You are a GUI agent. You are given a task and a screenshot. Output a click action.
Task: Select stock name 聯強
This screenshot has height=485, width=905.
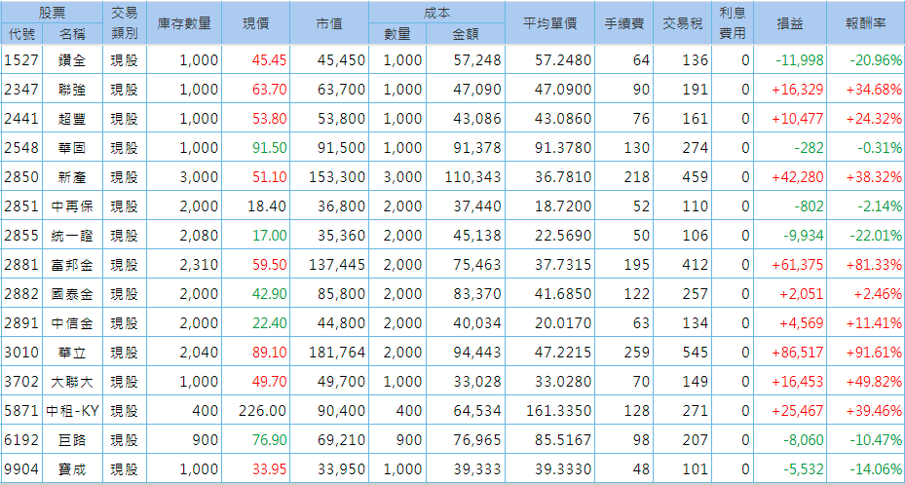pos(72,90)
